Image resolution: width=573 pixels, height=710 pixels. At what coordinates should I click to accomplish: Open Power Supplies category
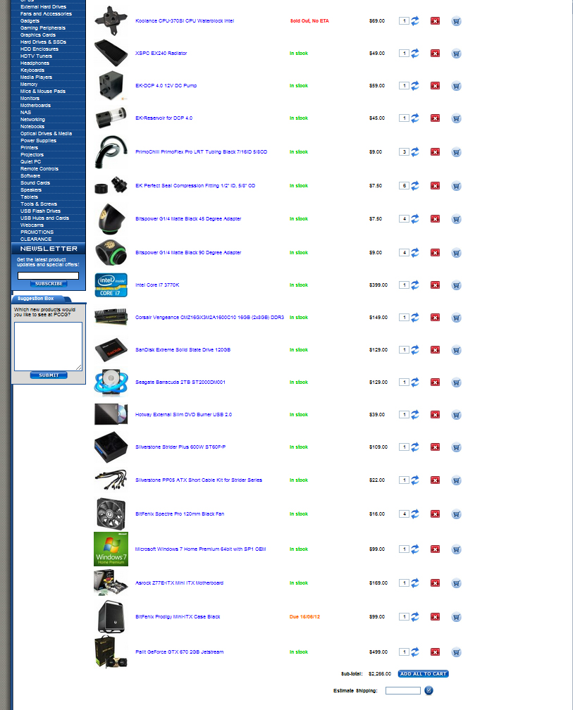[38, 141]
